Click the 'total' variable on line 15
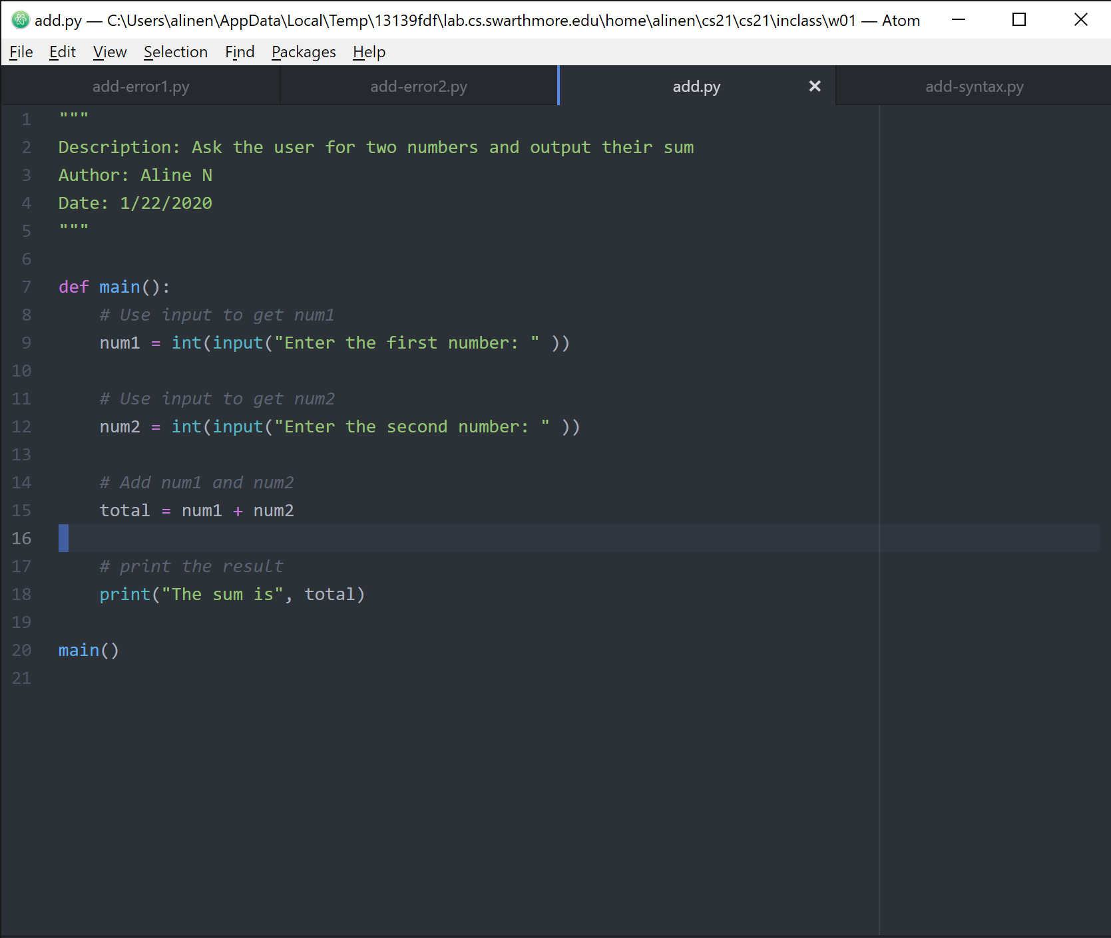The image size is (1111, 938). tap(124, 511)
